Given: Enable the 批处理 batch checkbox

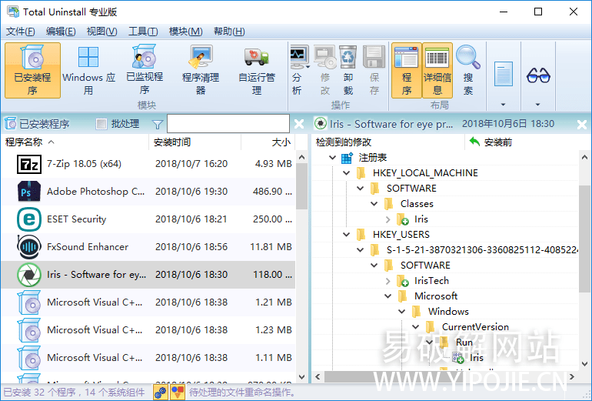Looking at the screenshot, I should coord(101,124).
